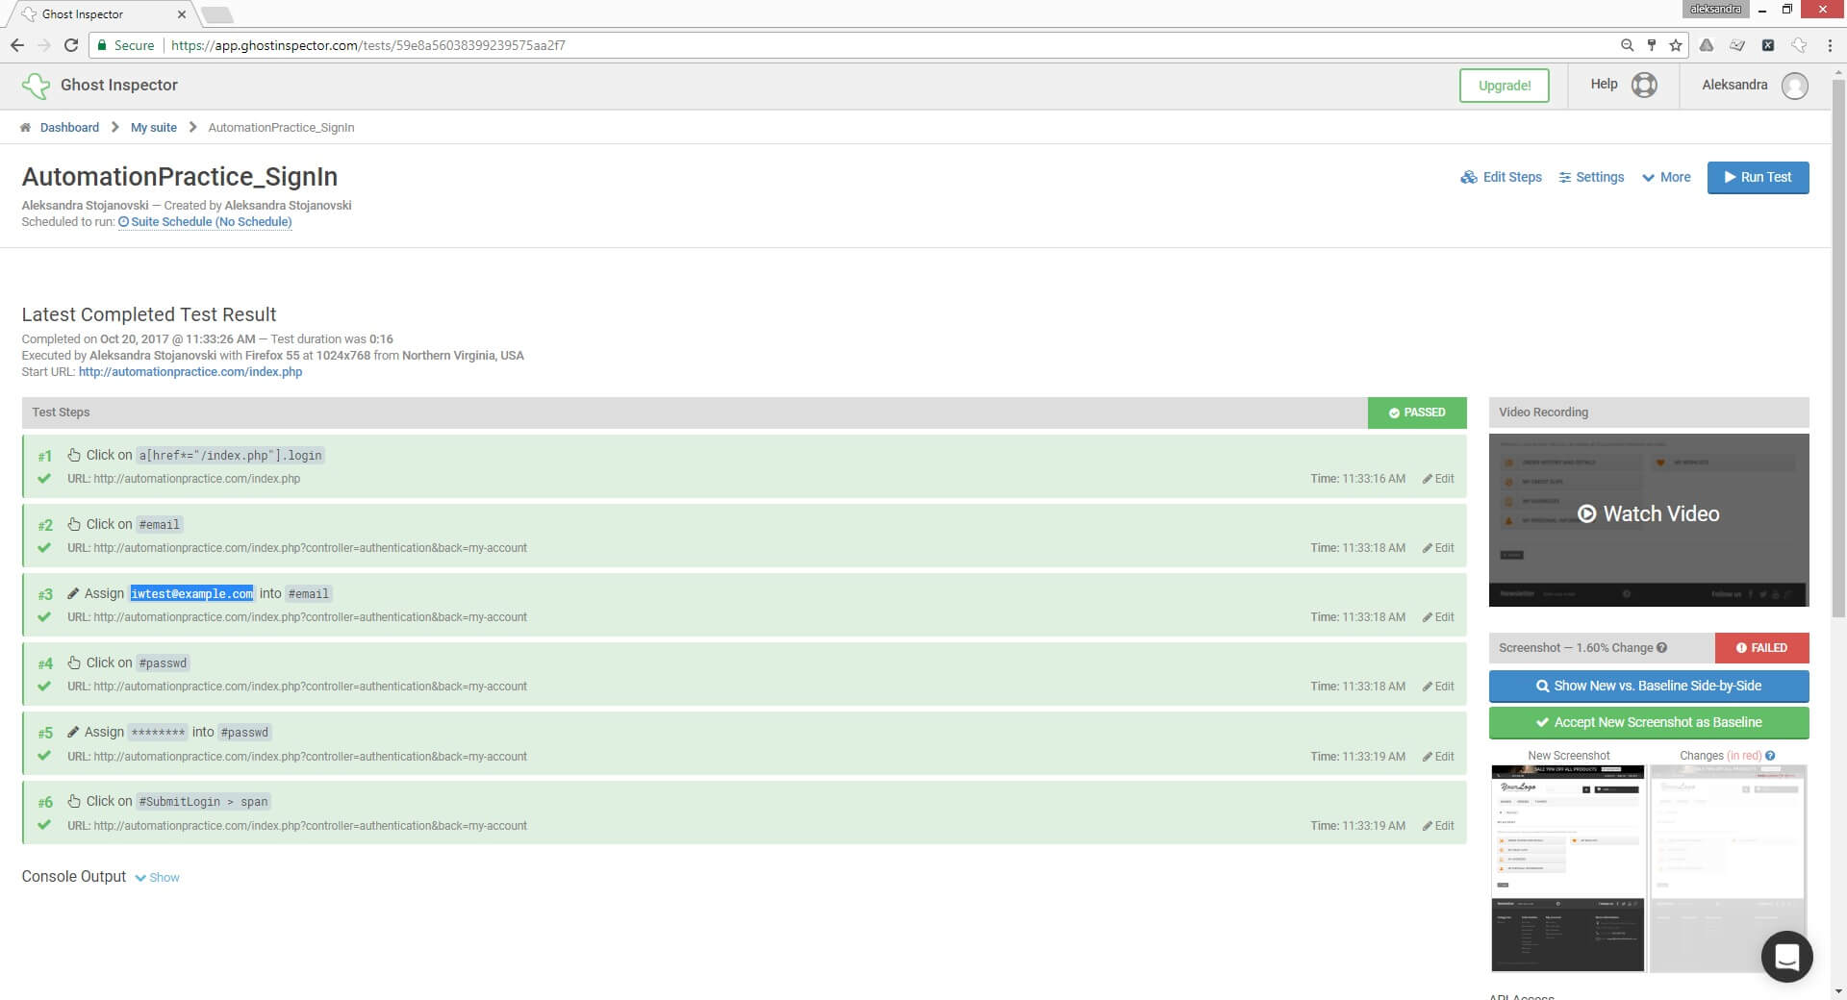Accept New Screenshot as Baseline
Image resolution: width=1847 pixels, height=1000 pixels.
[1649, 722]
